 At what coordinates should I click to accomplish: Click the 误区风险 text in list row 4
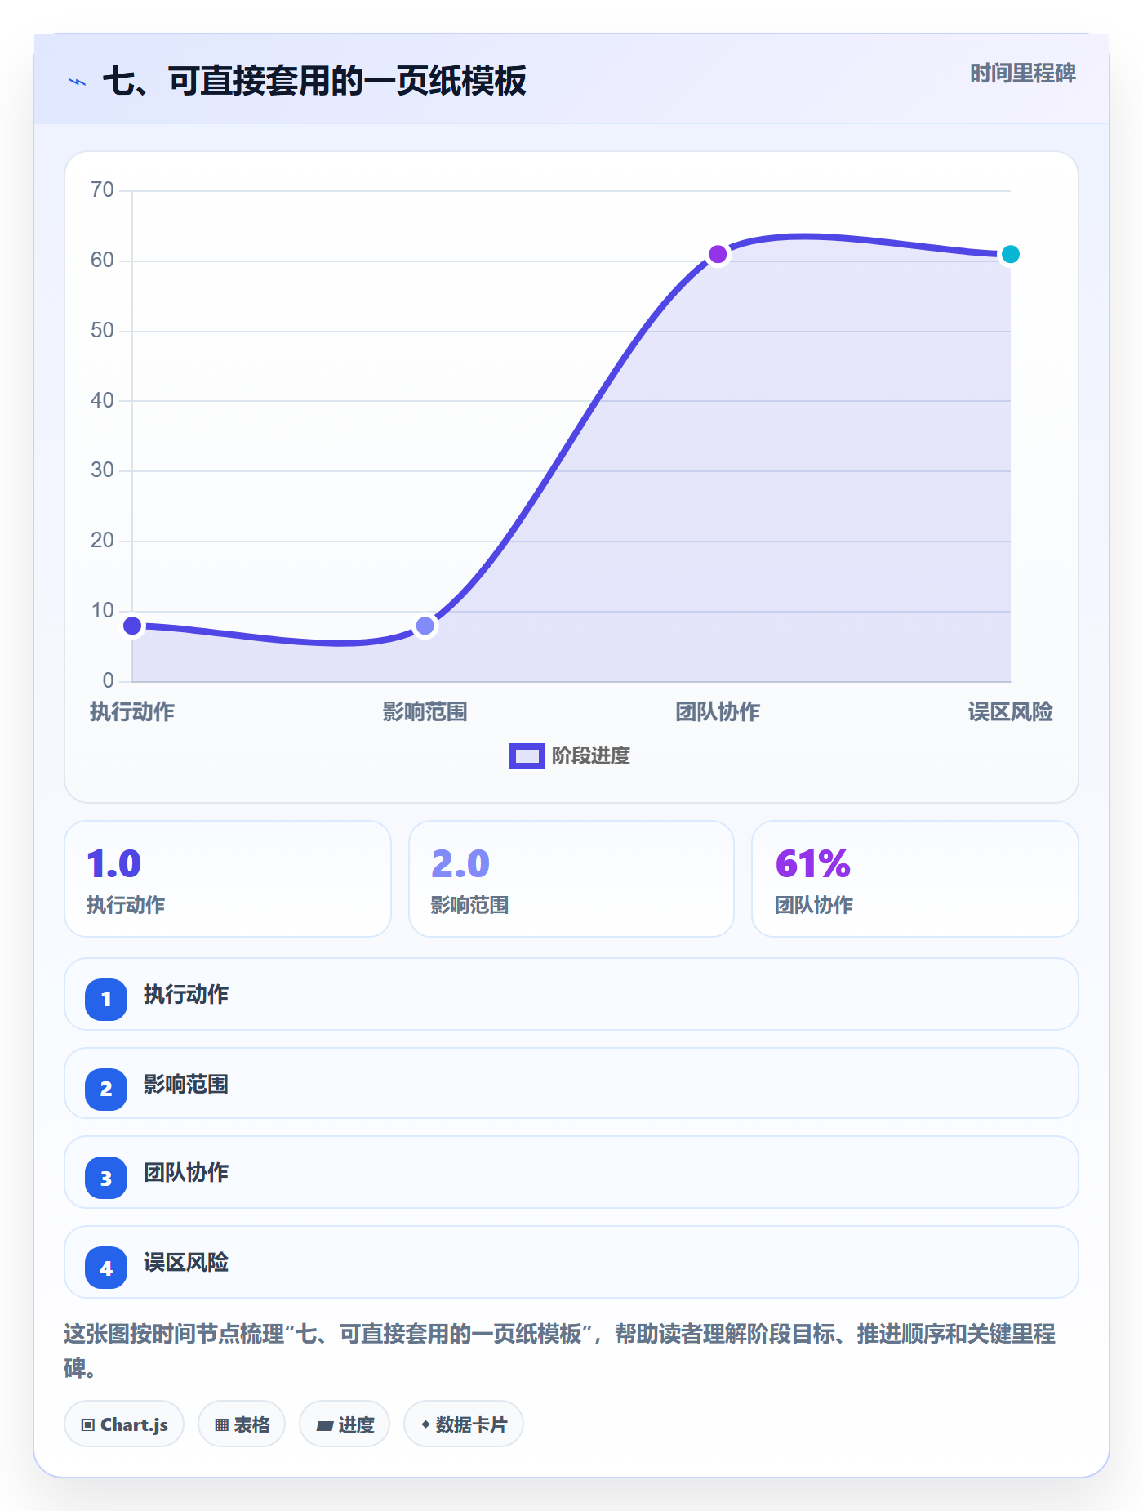point(186,1263)
